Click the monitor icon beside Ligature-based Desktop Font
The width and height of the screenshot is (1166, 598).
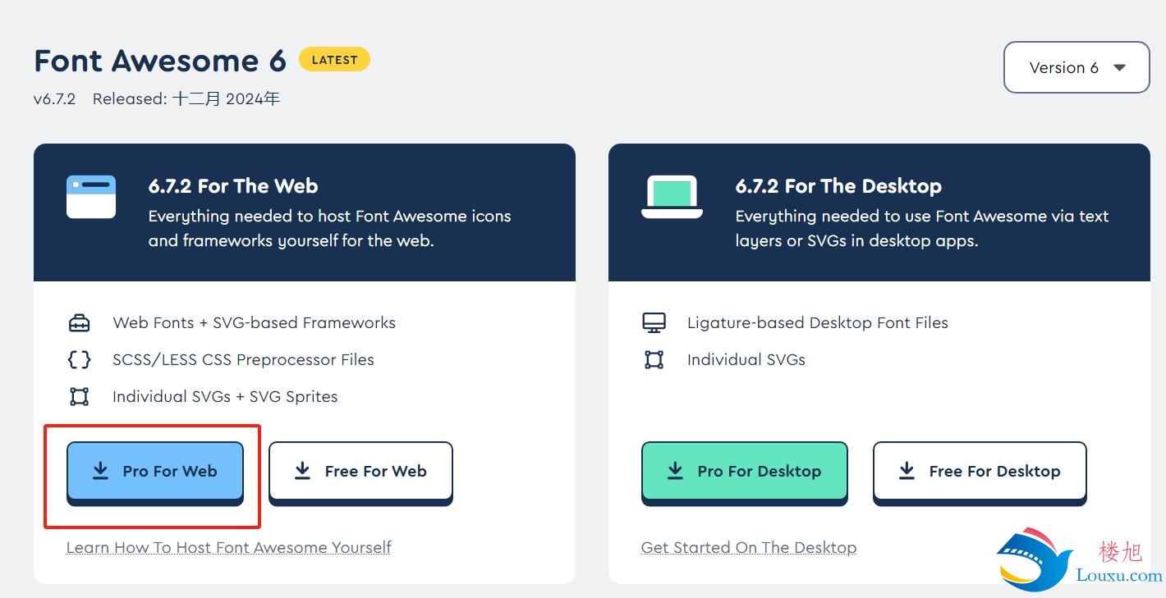tap(654, 322)
